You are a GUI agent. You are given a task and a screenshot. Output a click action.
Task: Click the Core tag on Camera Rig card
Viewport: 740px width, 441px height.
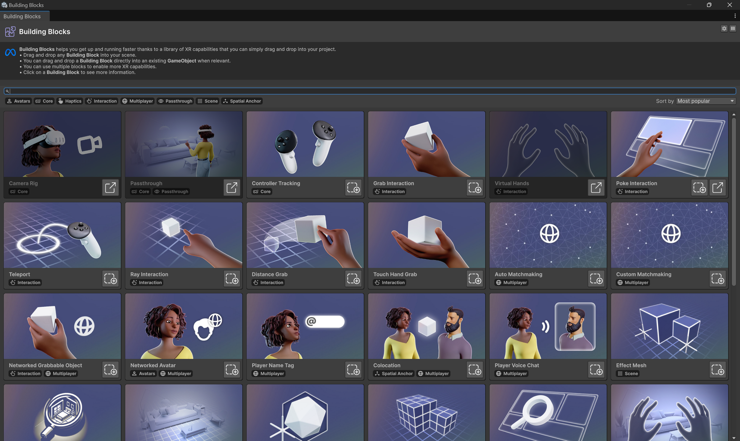[x=19, y=192]
